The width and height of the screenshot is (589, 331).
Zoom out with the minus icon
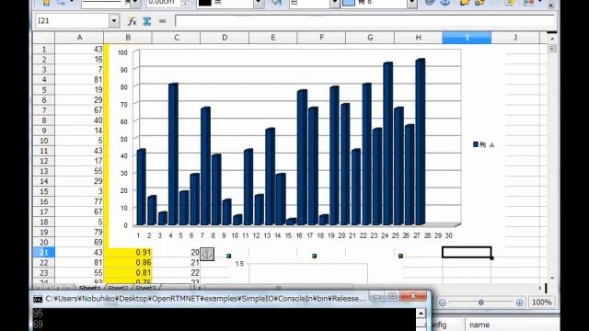click(x=442, y=302)
